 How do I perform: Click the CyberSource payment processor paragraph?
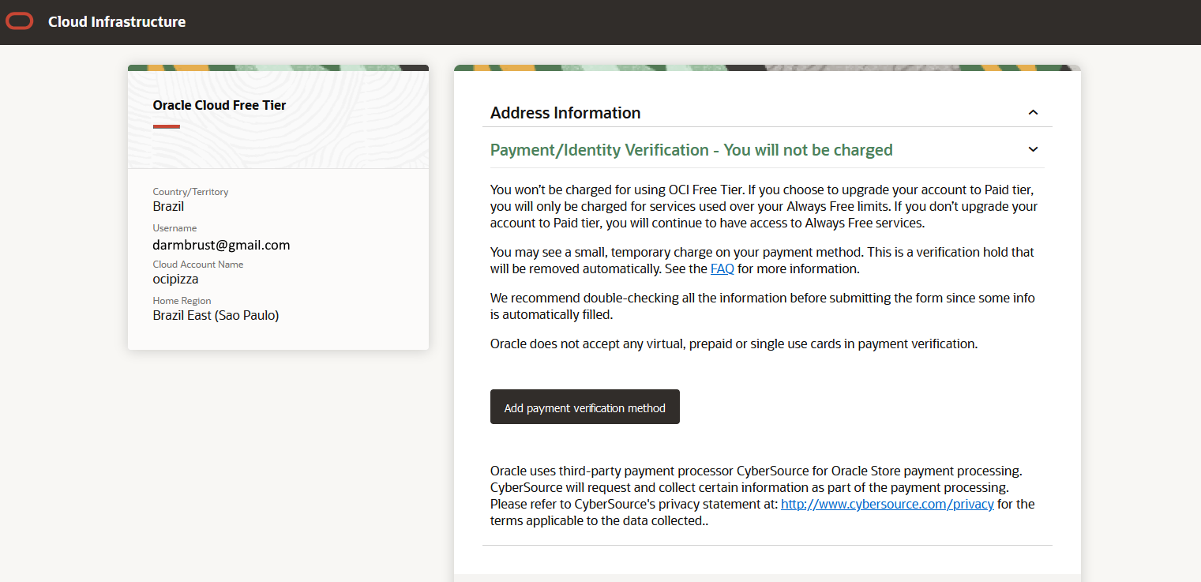tap(761, 495)
